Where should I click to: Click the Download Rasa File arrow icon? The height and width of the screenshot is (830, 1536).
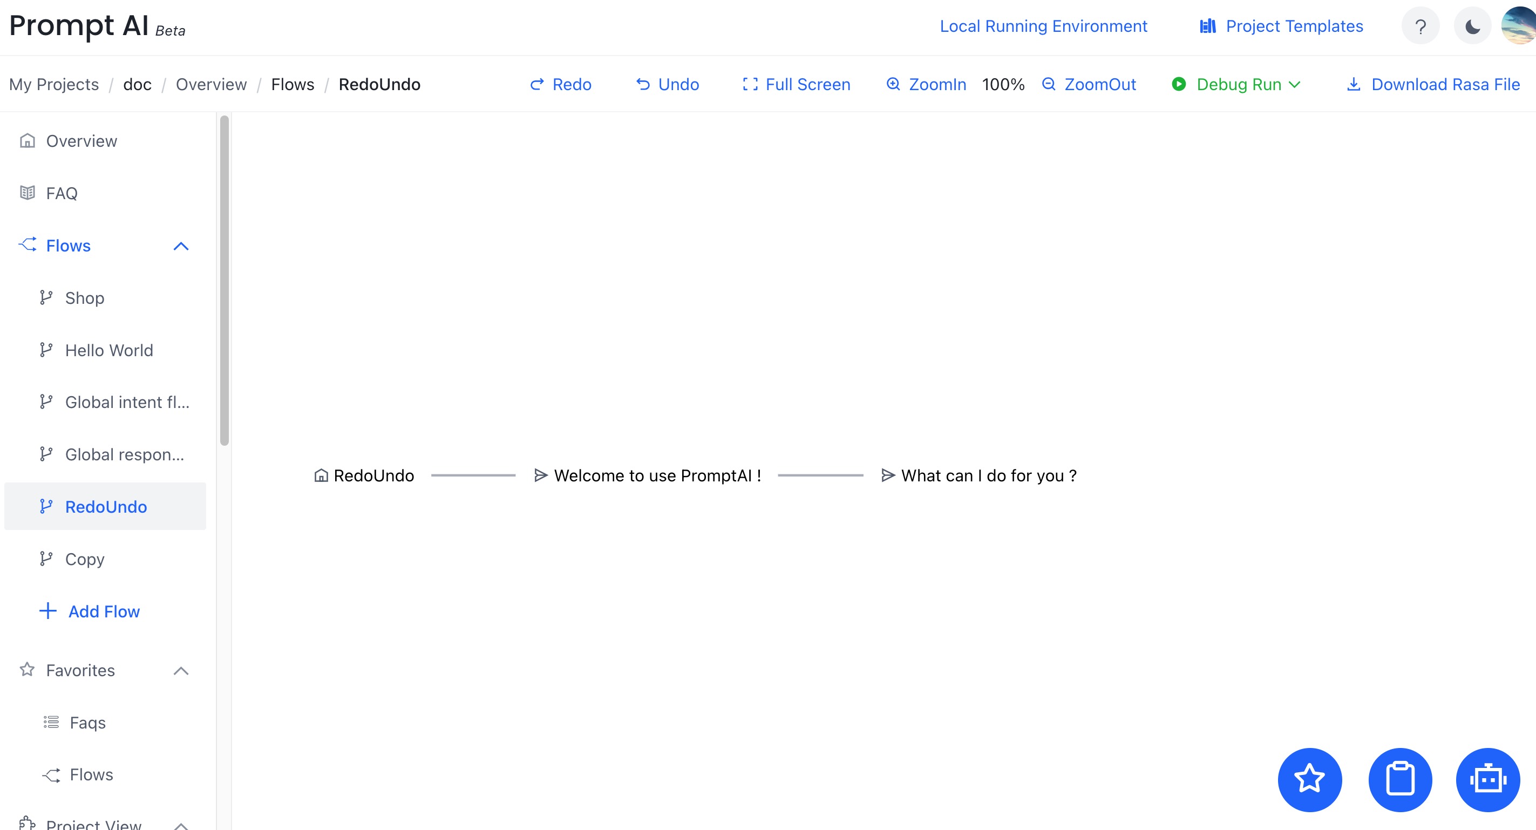point(1354,84)
